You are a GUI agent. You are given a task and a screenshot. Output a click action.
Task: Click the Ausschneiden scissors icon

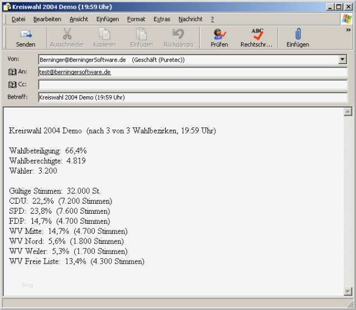click(x=67, y=33)
